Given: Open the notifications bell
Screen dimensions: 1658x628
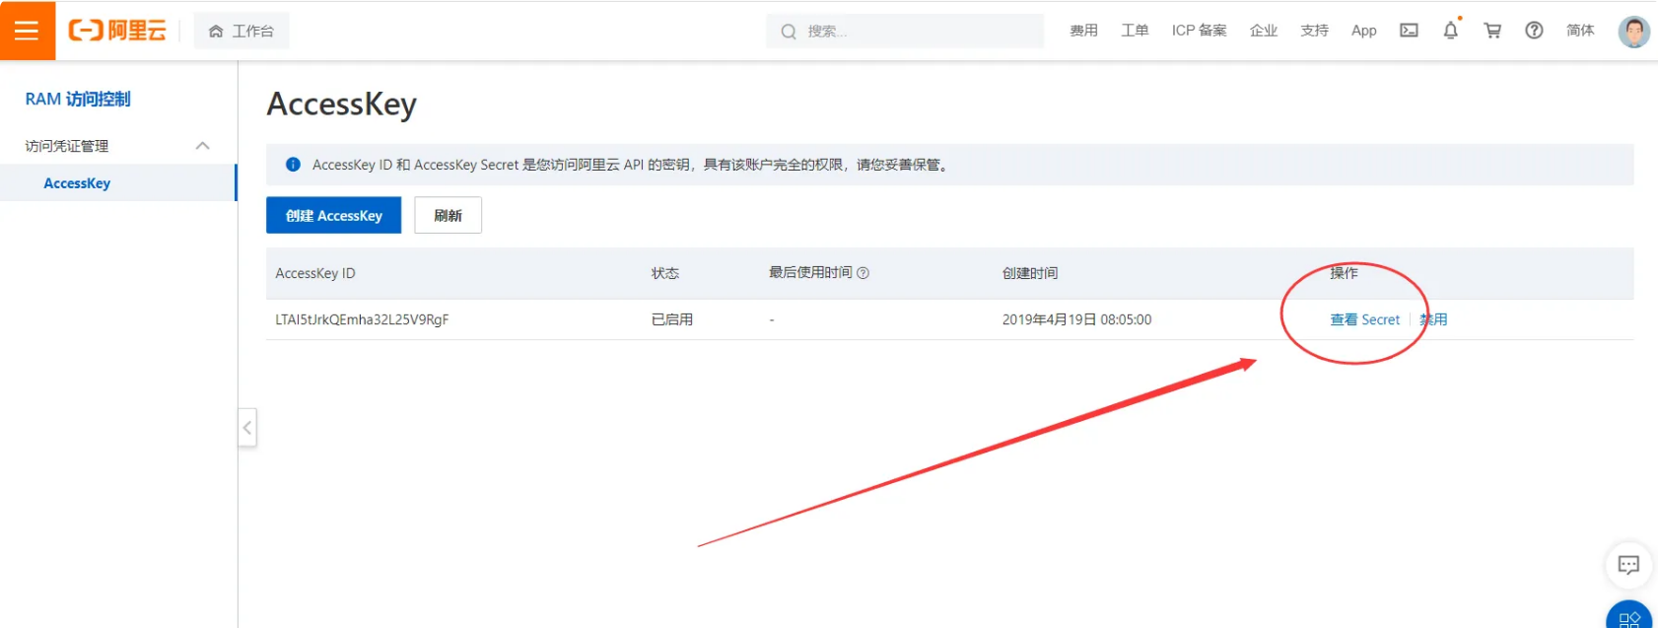Looking at the screenshot, I should point(1451,31).
